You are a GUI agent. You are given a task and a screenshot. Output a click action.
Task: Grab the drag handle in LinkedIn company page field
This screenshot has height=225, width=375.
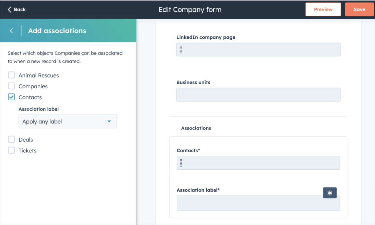(181, 50)
